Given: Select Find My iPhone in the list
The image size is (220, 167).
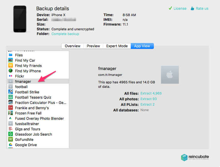Looking at the screenshot, I should click(x=38, y=71).
